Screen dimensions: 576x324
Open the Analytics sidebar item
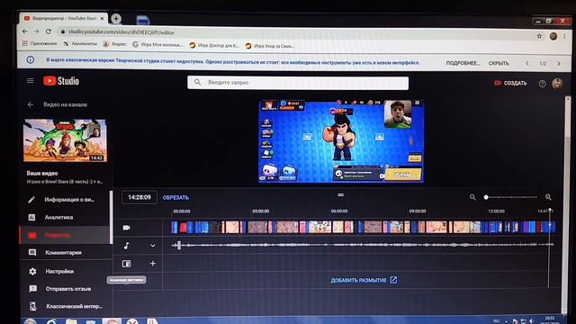65,217
